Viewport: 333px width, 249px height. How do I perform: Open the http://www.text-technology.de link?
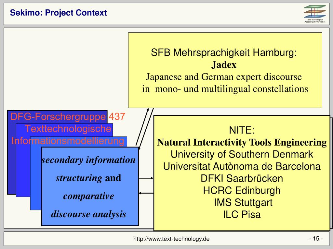click(x=171, y=239)
